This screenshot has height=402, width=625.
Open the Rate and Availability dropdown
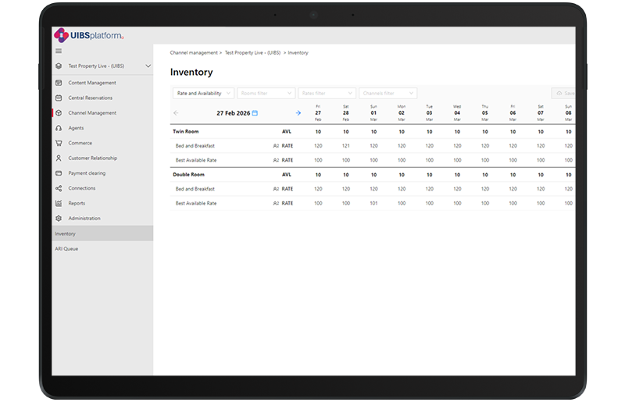click(202, 93)
